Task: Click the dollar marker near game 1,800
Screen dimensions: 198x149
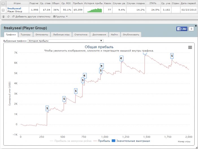Action: tap(172, 56)
